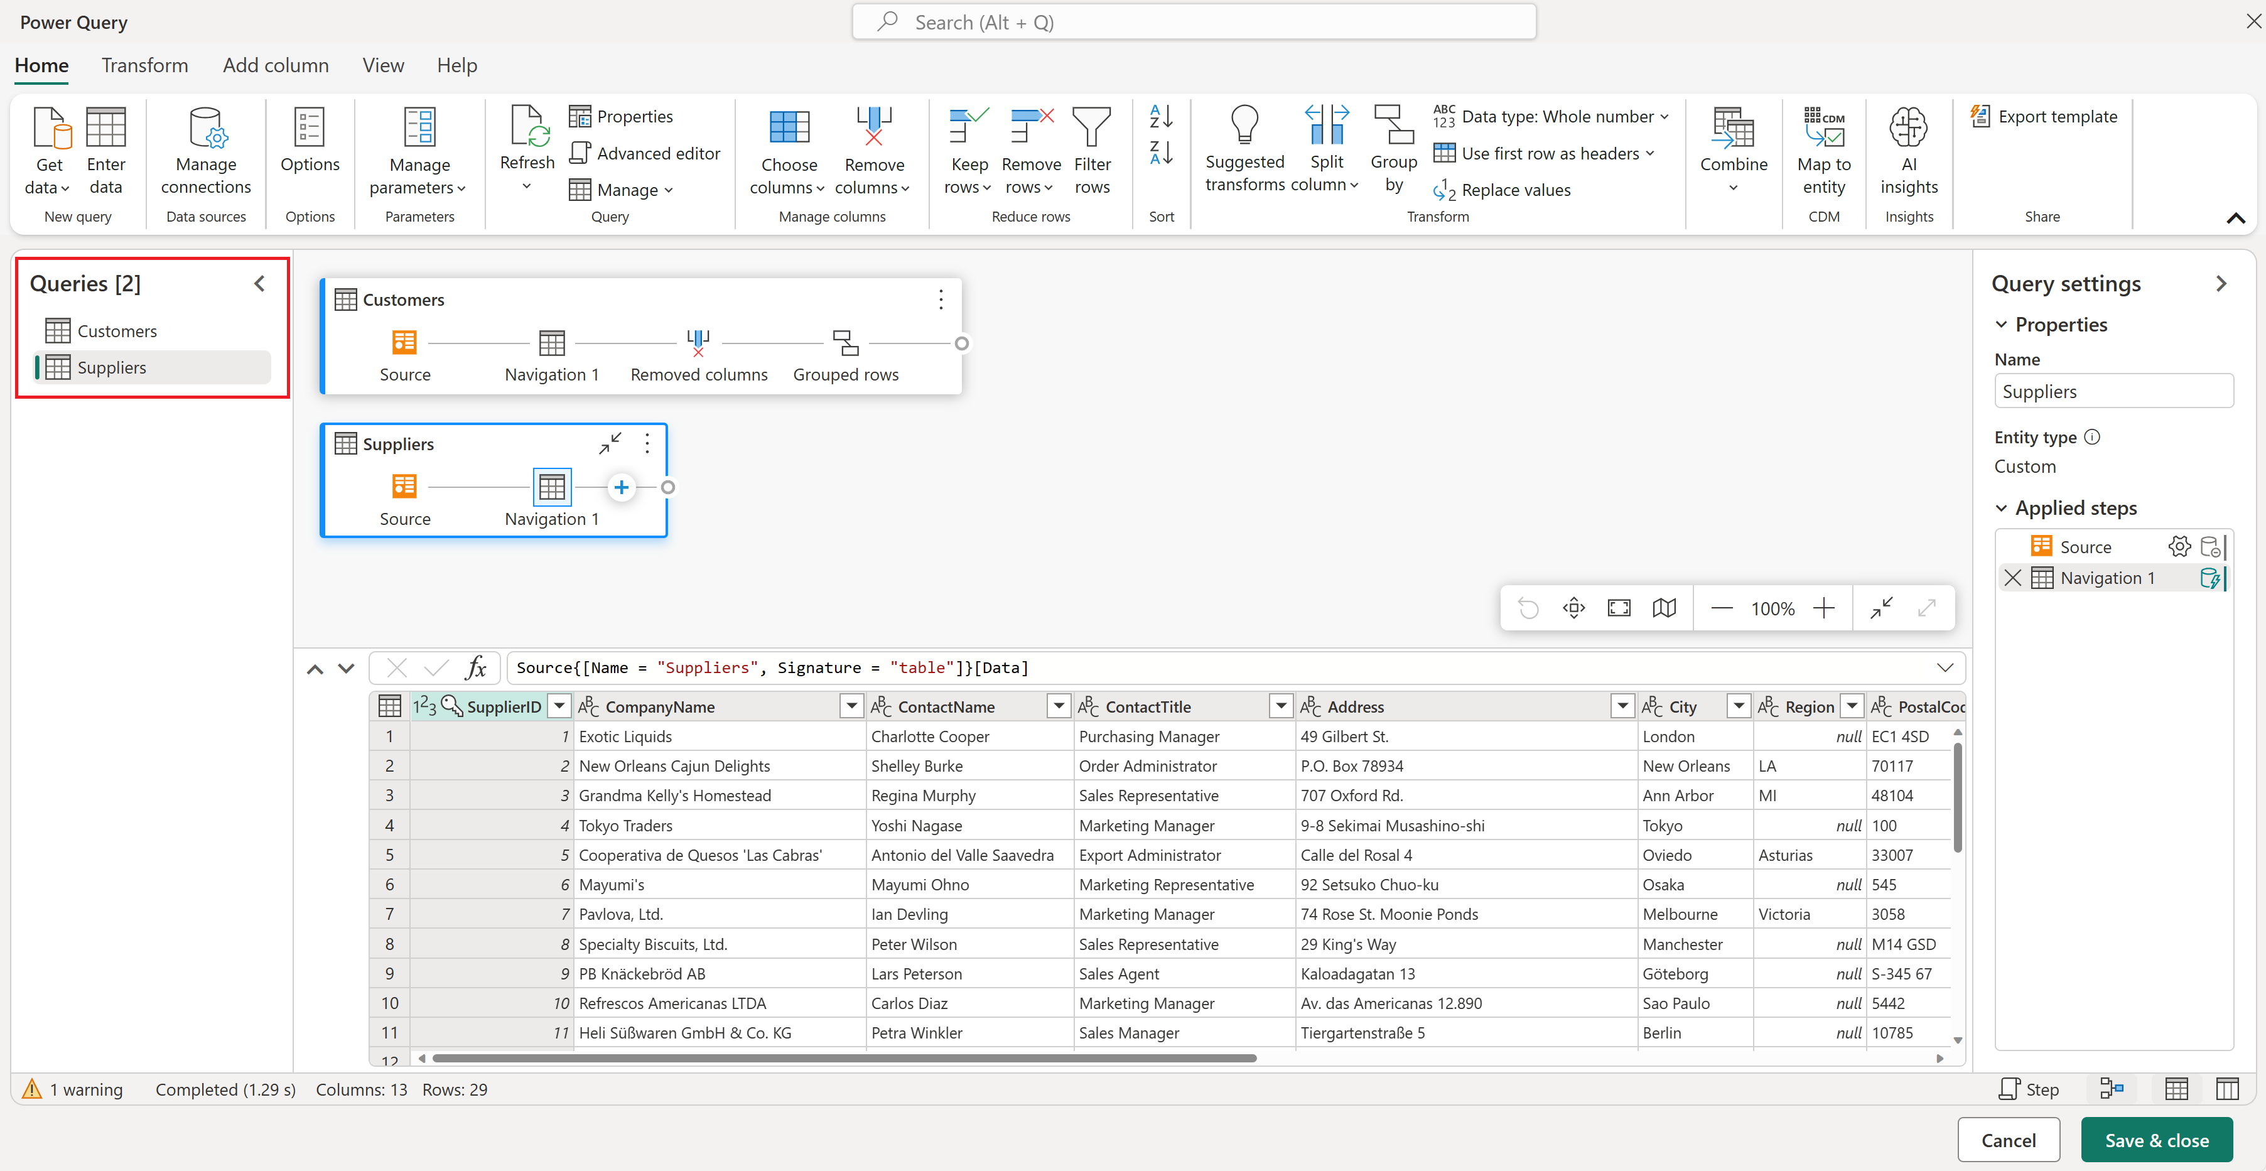Toggle schema view button in status bar

2227,1089
